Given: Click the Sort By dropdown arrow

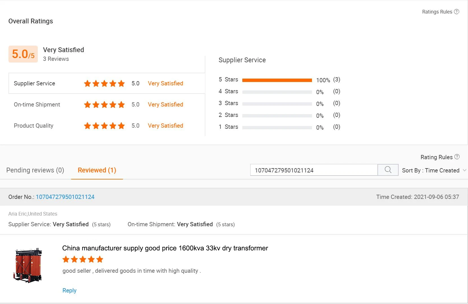Looking at the screenshot, I should (x=465, y=170).
